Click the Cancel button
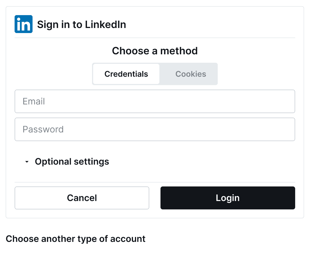 82,198
